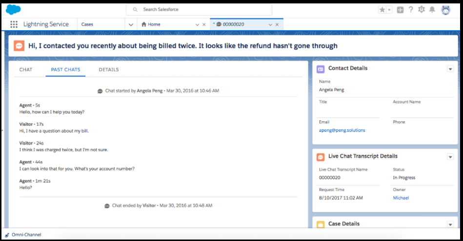Switch to the DETAILS tab

point(109,70)
